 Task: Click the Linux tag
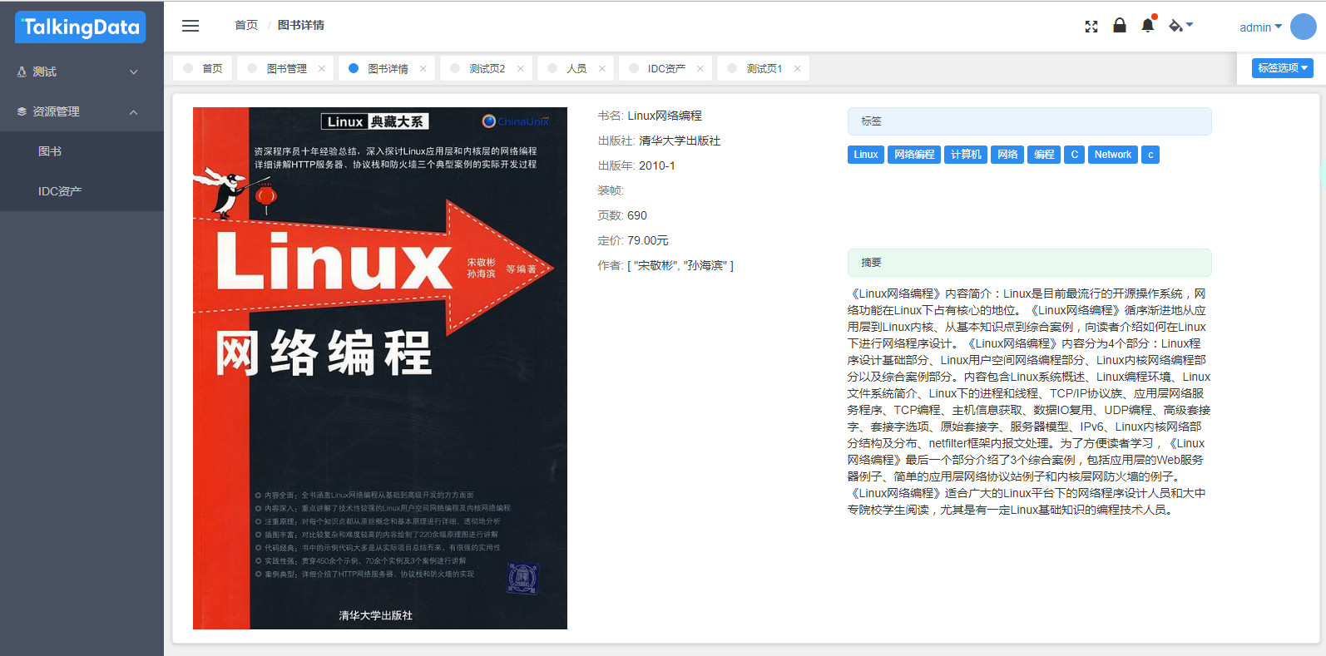click(x=865, y=155)
